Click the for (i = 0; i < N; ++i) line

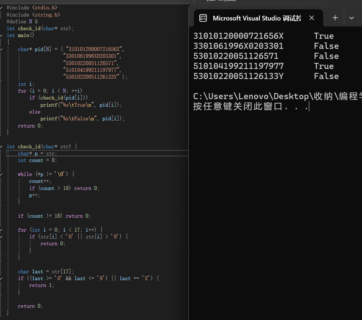point(50,91)
